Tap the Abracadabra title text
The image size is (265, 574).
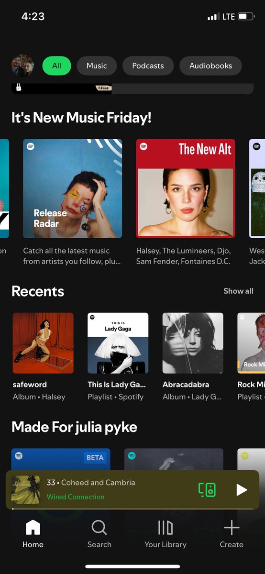pyautogui.click(x=186, y=384)
